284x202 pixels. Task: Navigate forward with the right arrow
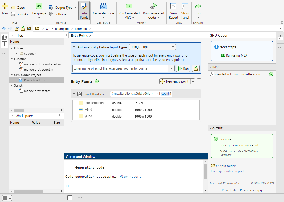click(11, 28)
